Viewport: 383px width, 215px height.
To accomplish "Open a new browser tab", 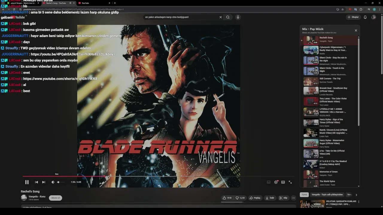I will [x=115, y=3].
